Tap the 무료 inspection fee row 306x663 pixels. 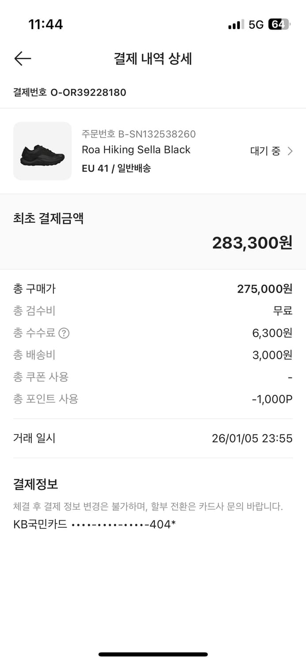[x=153, y=311]
